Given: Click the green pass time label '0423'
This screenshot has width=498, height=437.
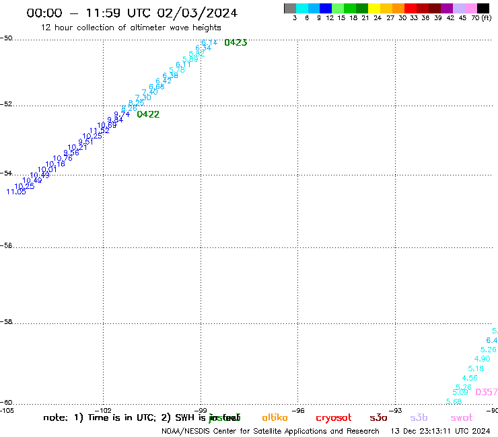Looking at the screenshot, I should pyautogui.click(x=236, y=42).
